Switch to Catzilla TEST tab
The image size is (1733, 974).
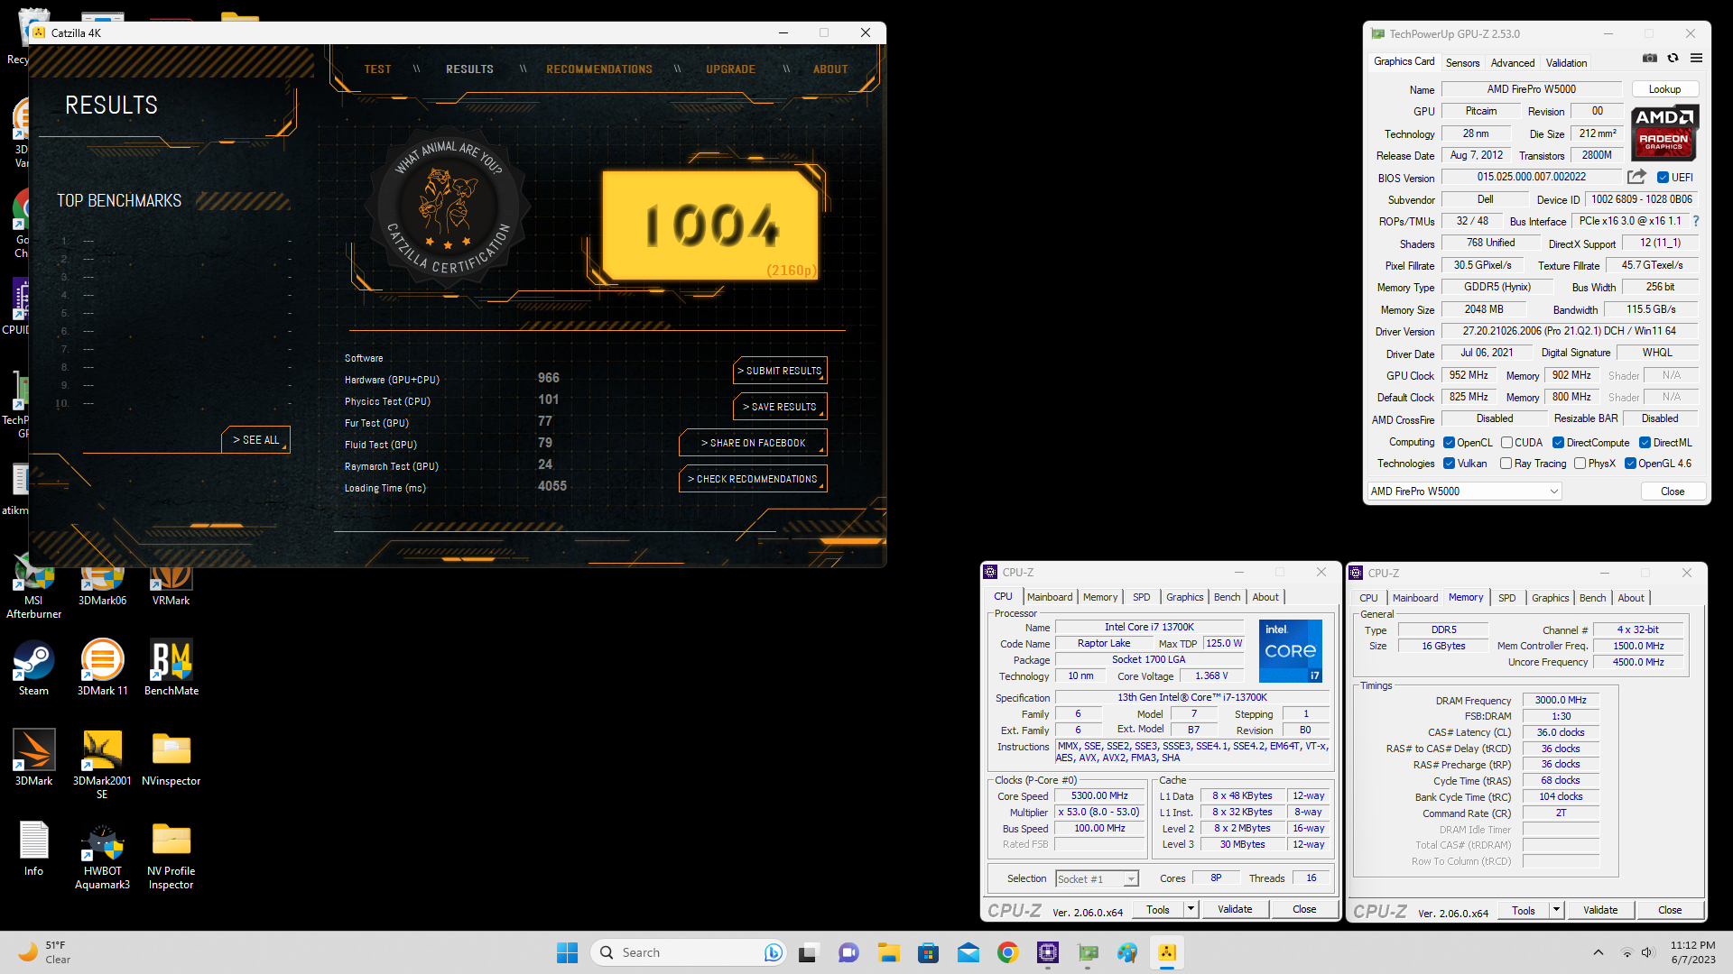pyautogui.click(x=377, y=69)
